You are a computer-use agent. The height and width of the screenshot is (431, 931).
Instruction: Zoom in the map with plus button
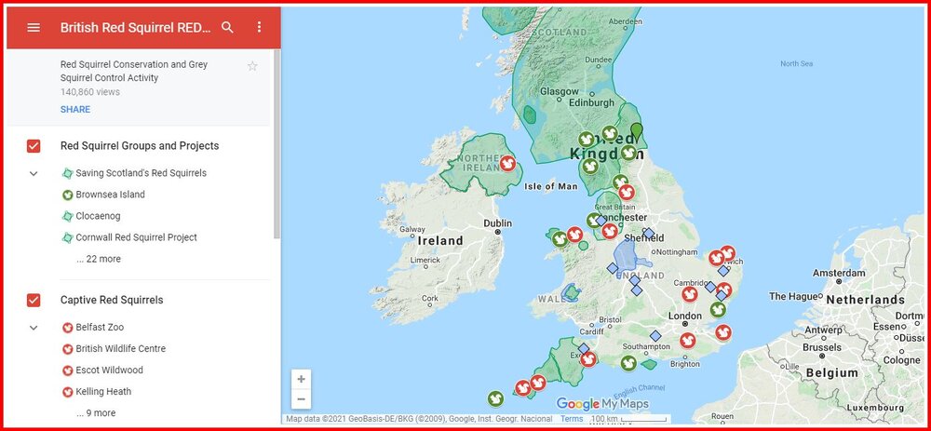(301, 380)
